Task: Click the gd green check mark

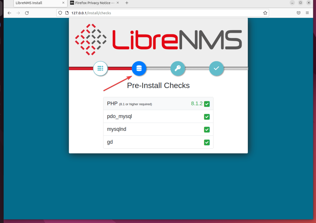Action: coord(207,142)
